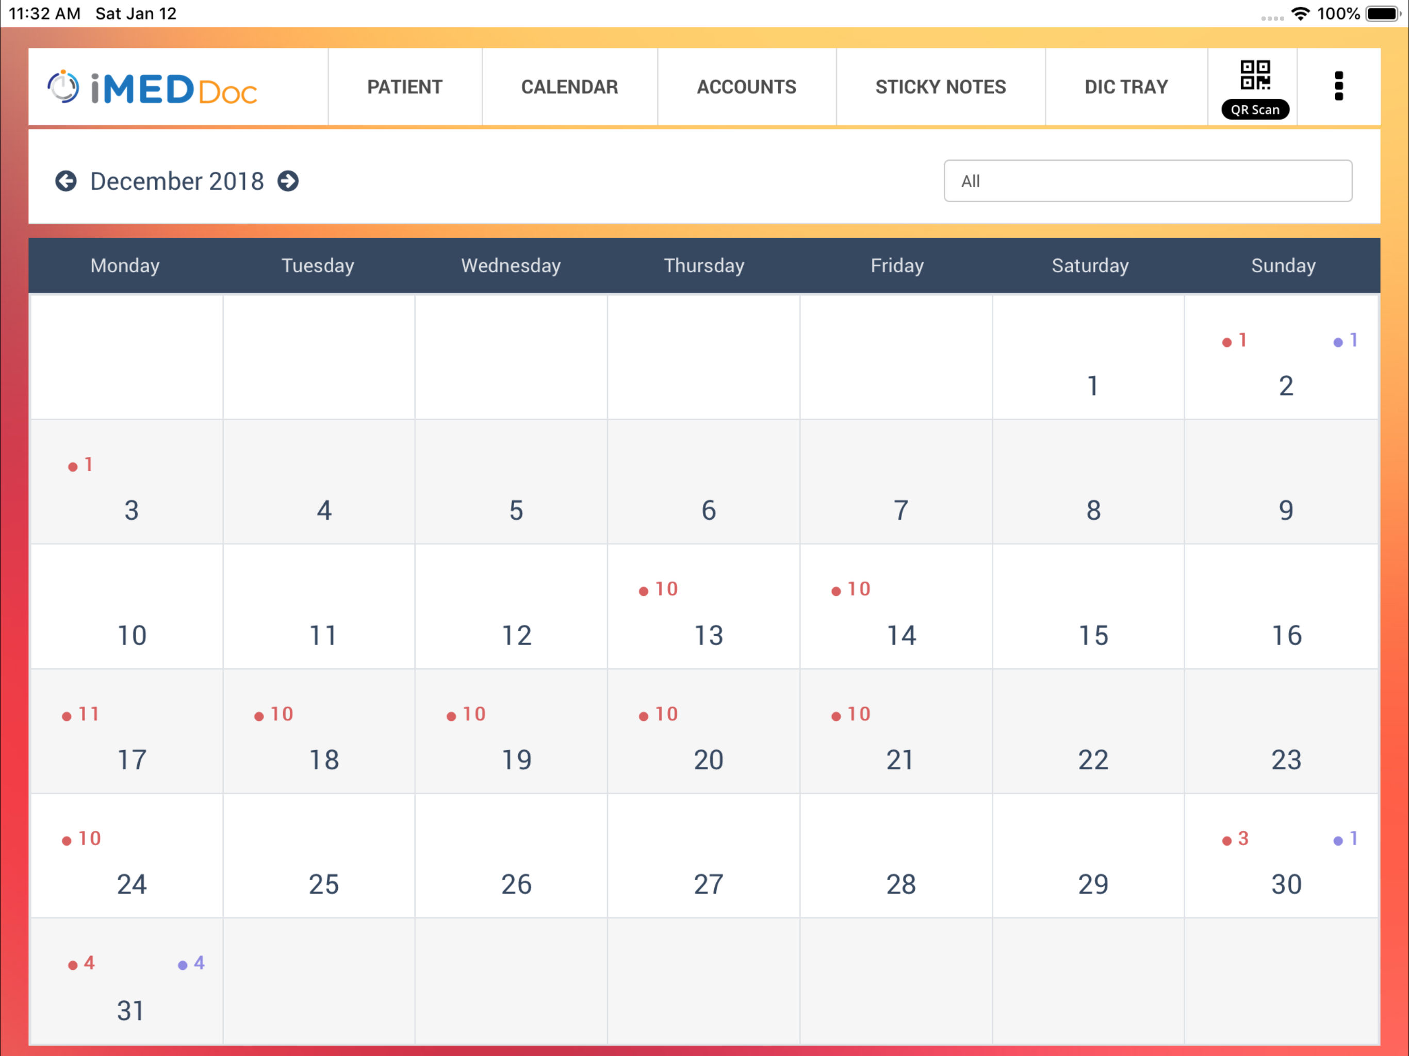Click the red 10 indicator on December 24
Image resolution: width=1409 pixels, height=1056 pixels.
pyautogui.click(x=81, y=839)
